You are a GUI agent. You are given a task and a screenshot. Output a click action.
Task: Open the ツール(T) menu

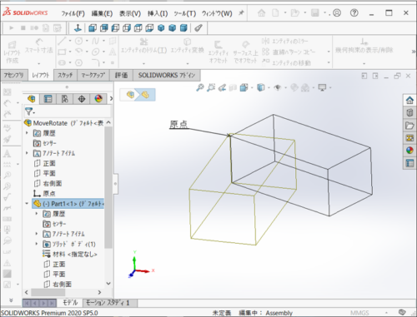tap(185, 13)
